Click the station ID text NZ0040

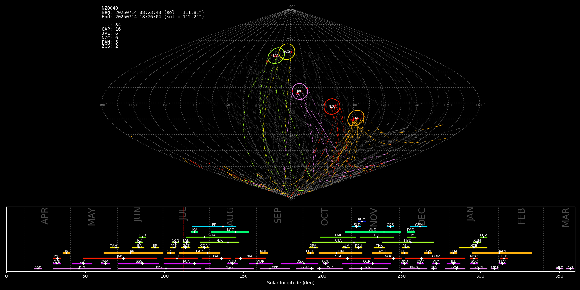[x=110, y=8]
